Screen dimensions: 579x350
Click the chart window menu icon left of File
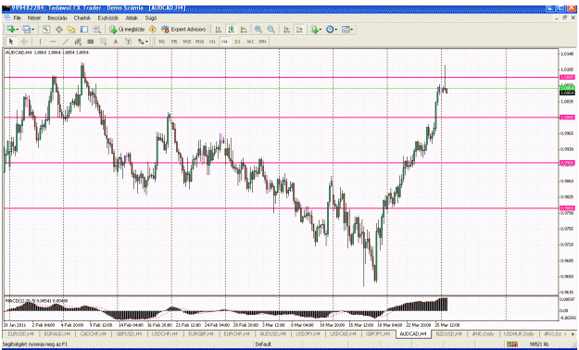point(6,18)
